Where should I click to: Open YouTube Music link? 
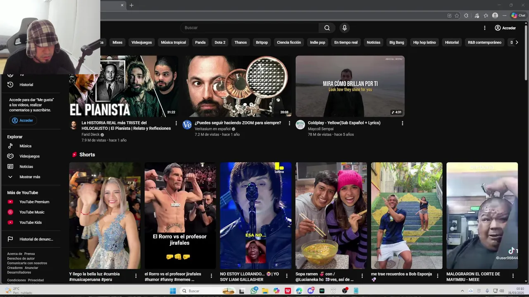coord(31,212)
